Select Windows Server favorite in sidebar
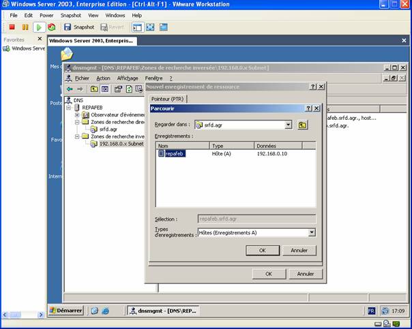Viewport: 412px width, 329px height. 24,48
